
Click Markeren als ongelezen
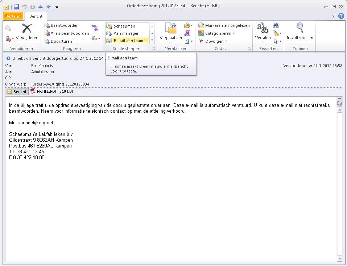[224, 25]
